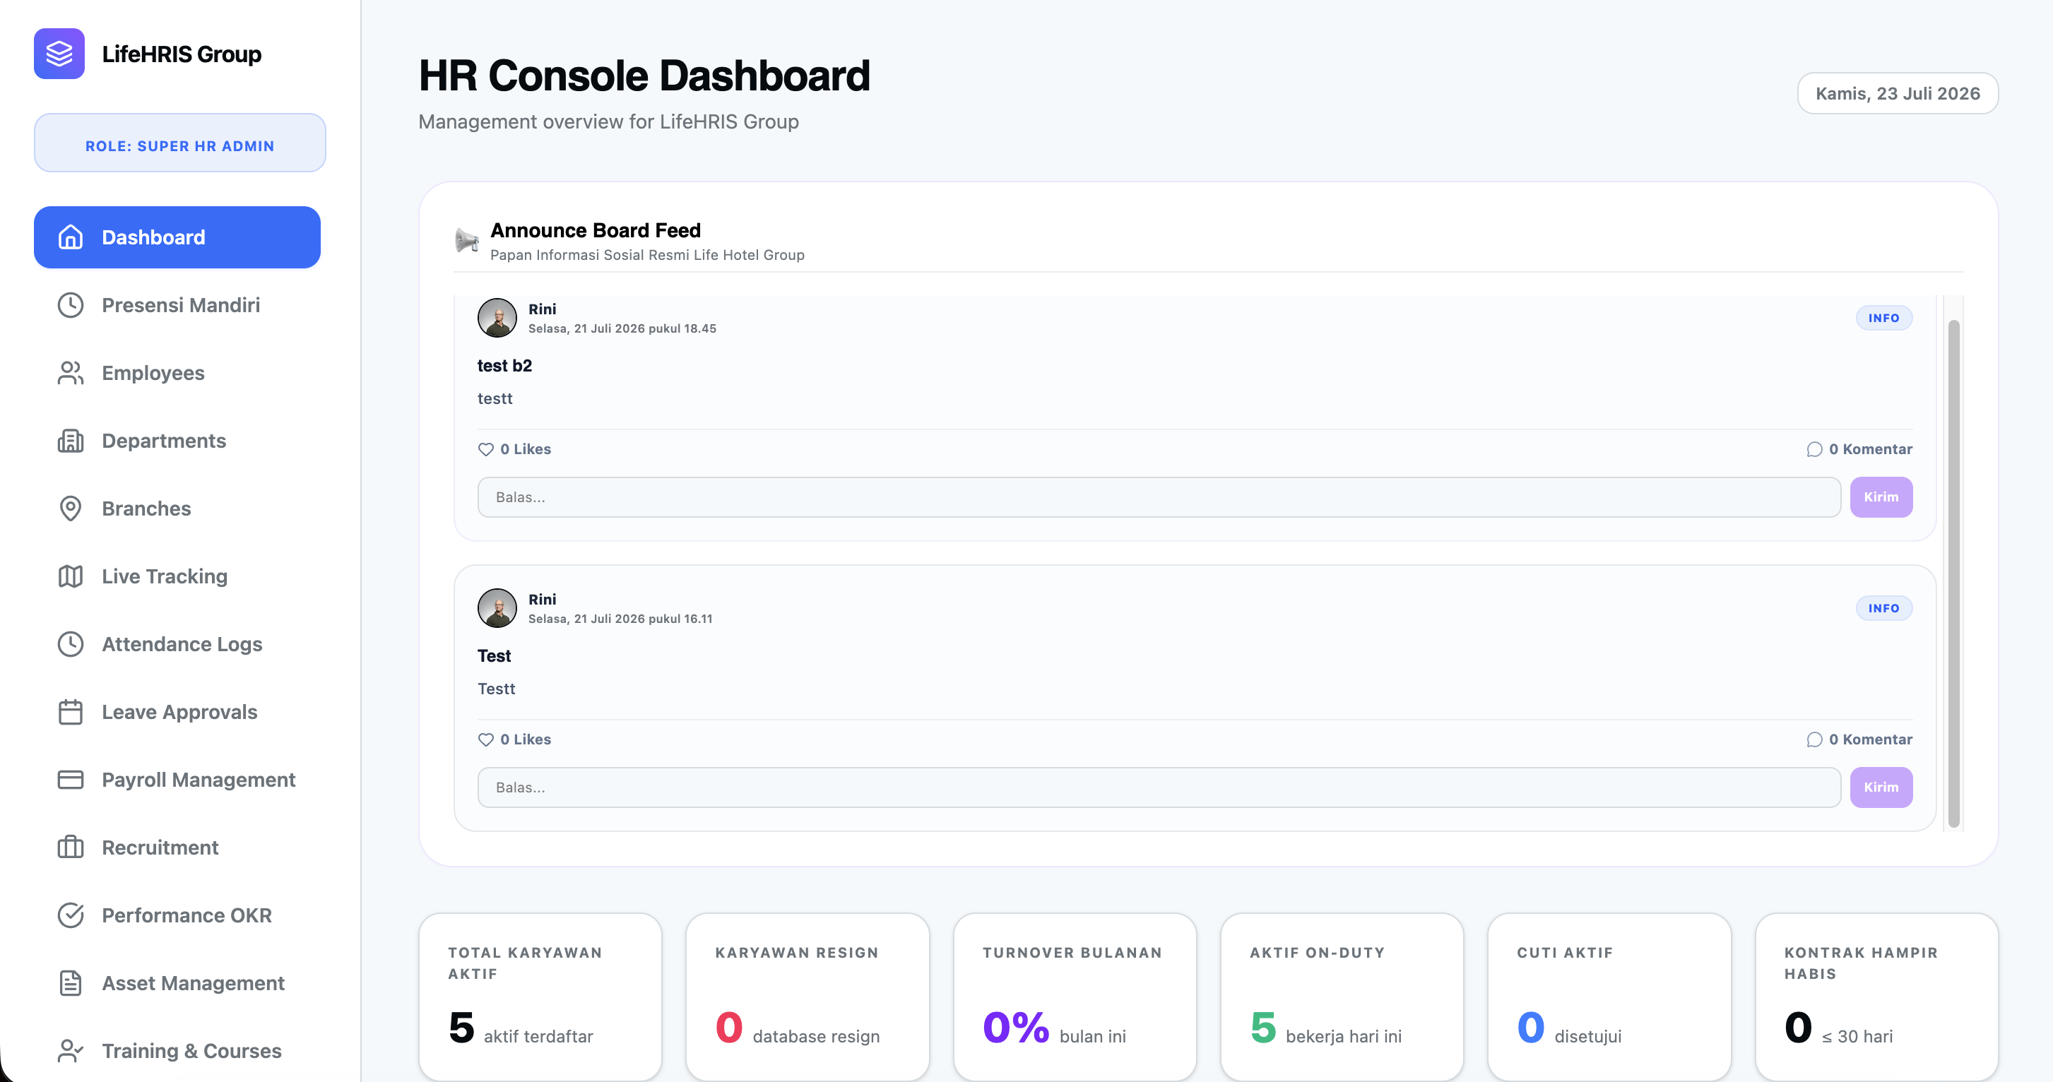Click "0 Likes" on the Test post
Viewport: 2053px width, 1082px height.
point(514,739)
